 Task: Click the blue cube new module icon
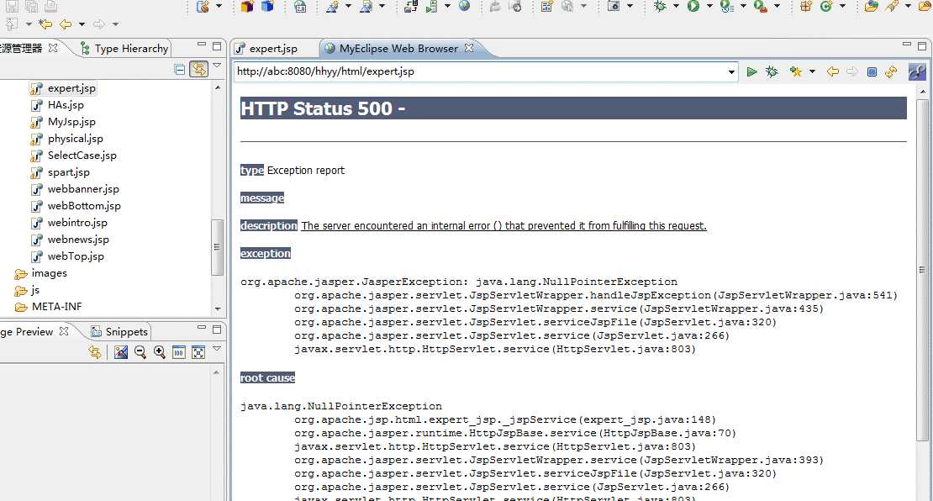[268, 7]
